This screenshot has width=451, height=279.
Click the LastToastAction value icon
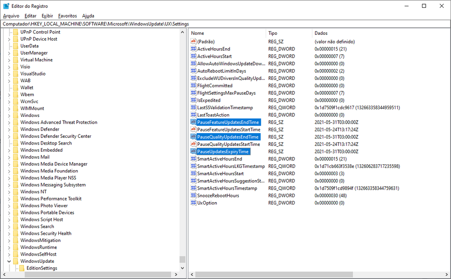coord(193,115)
